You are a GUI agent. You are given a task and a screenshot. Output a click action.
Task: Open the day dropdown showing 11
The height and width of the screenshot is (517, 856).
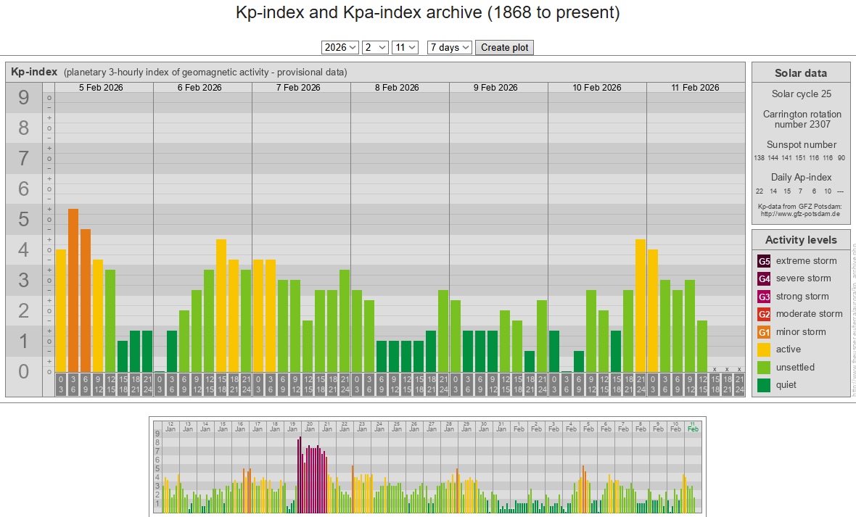point(405,47)
